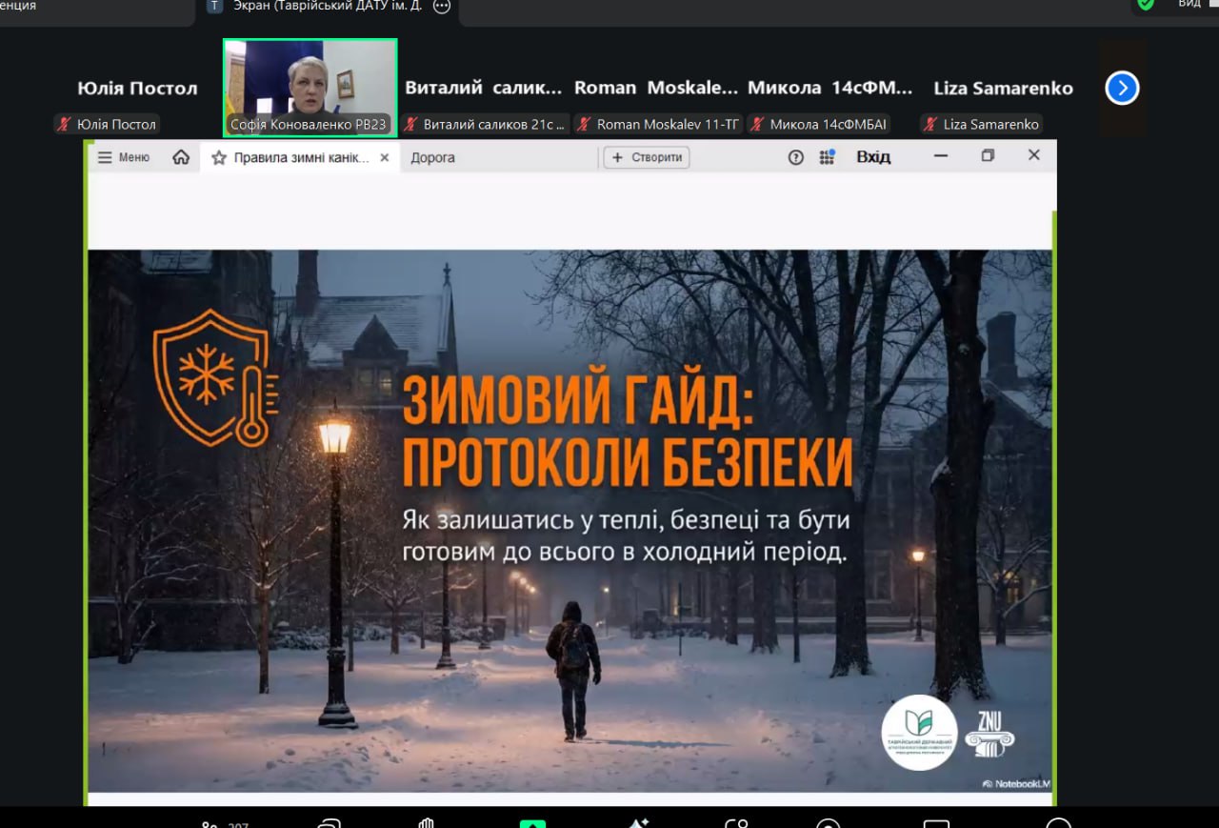Show next participants with the blue arrow
This screenshot has height=828, width=1219.
1123,89
